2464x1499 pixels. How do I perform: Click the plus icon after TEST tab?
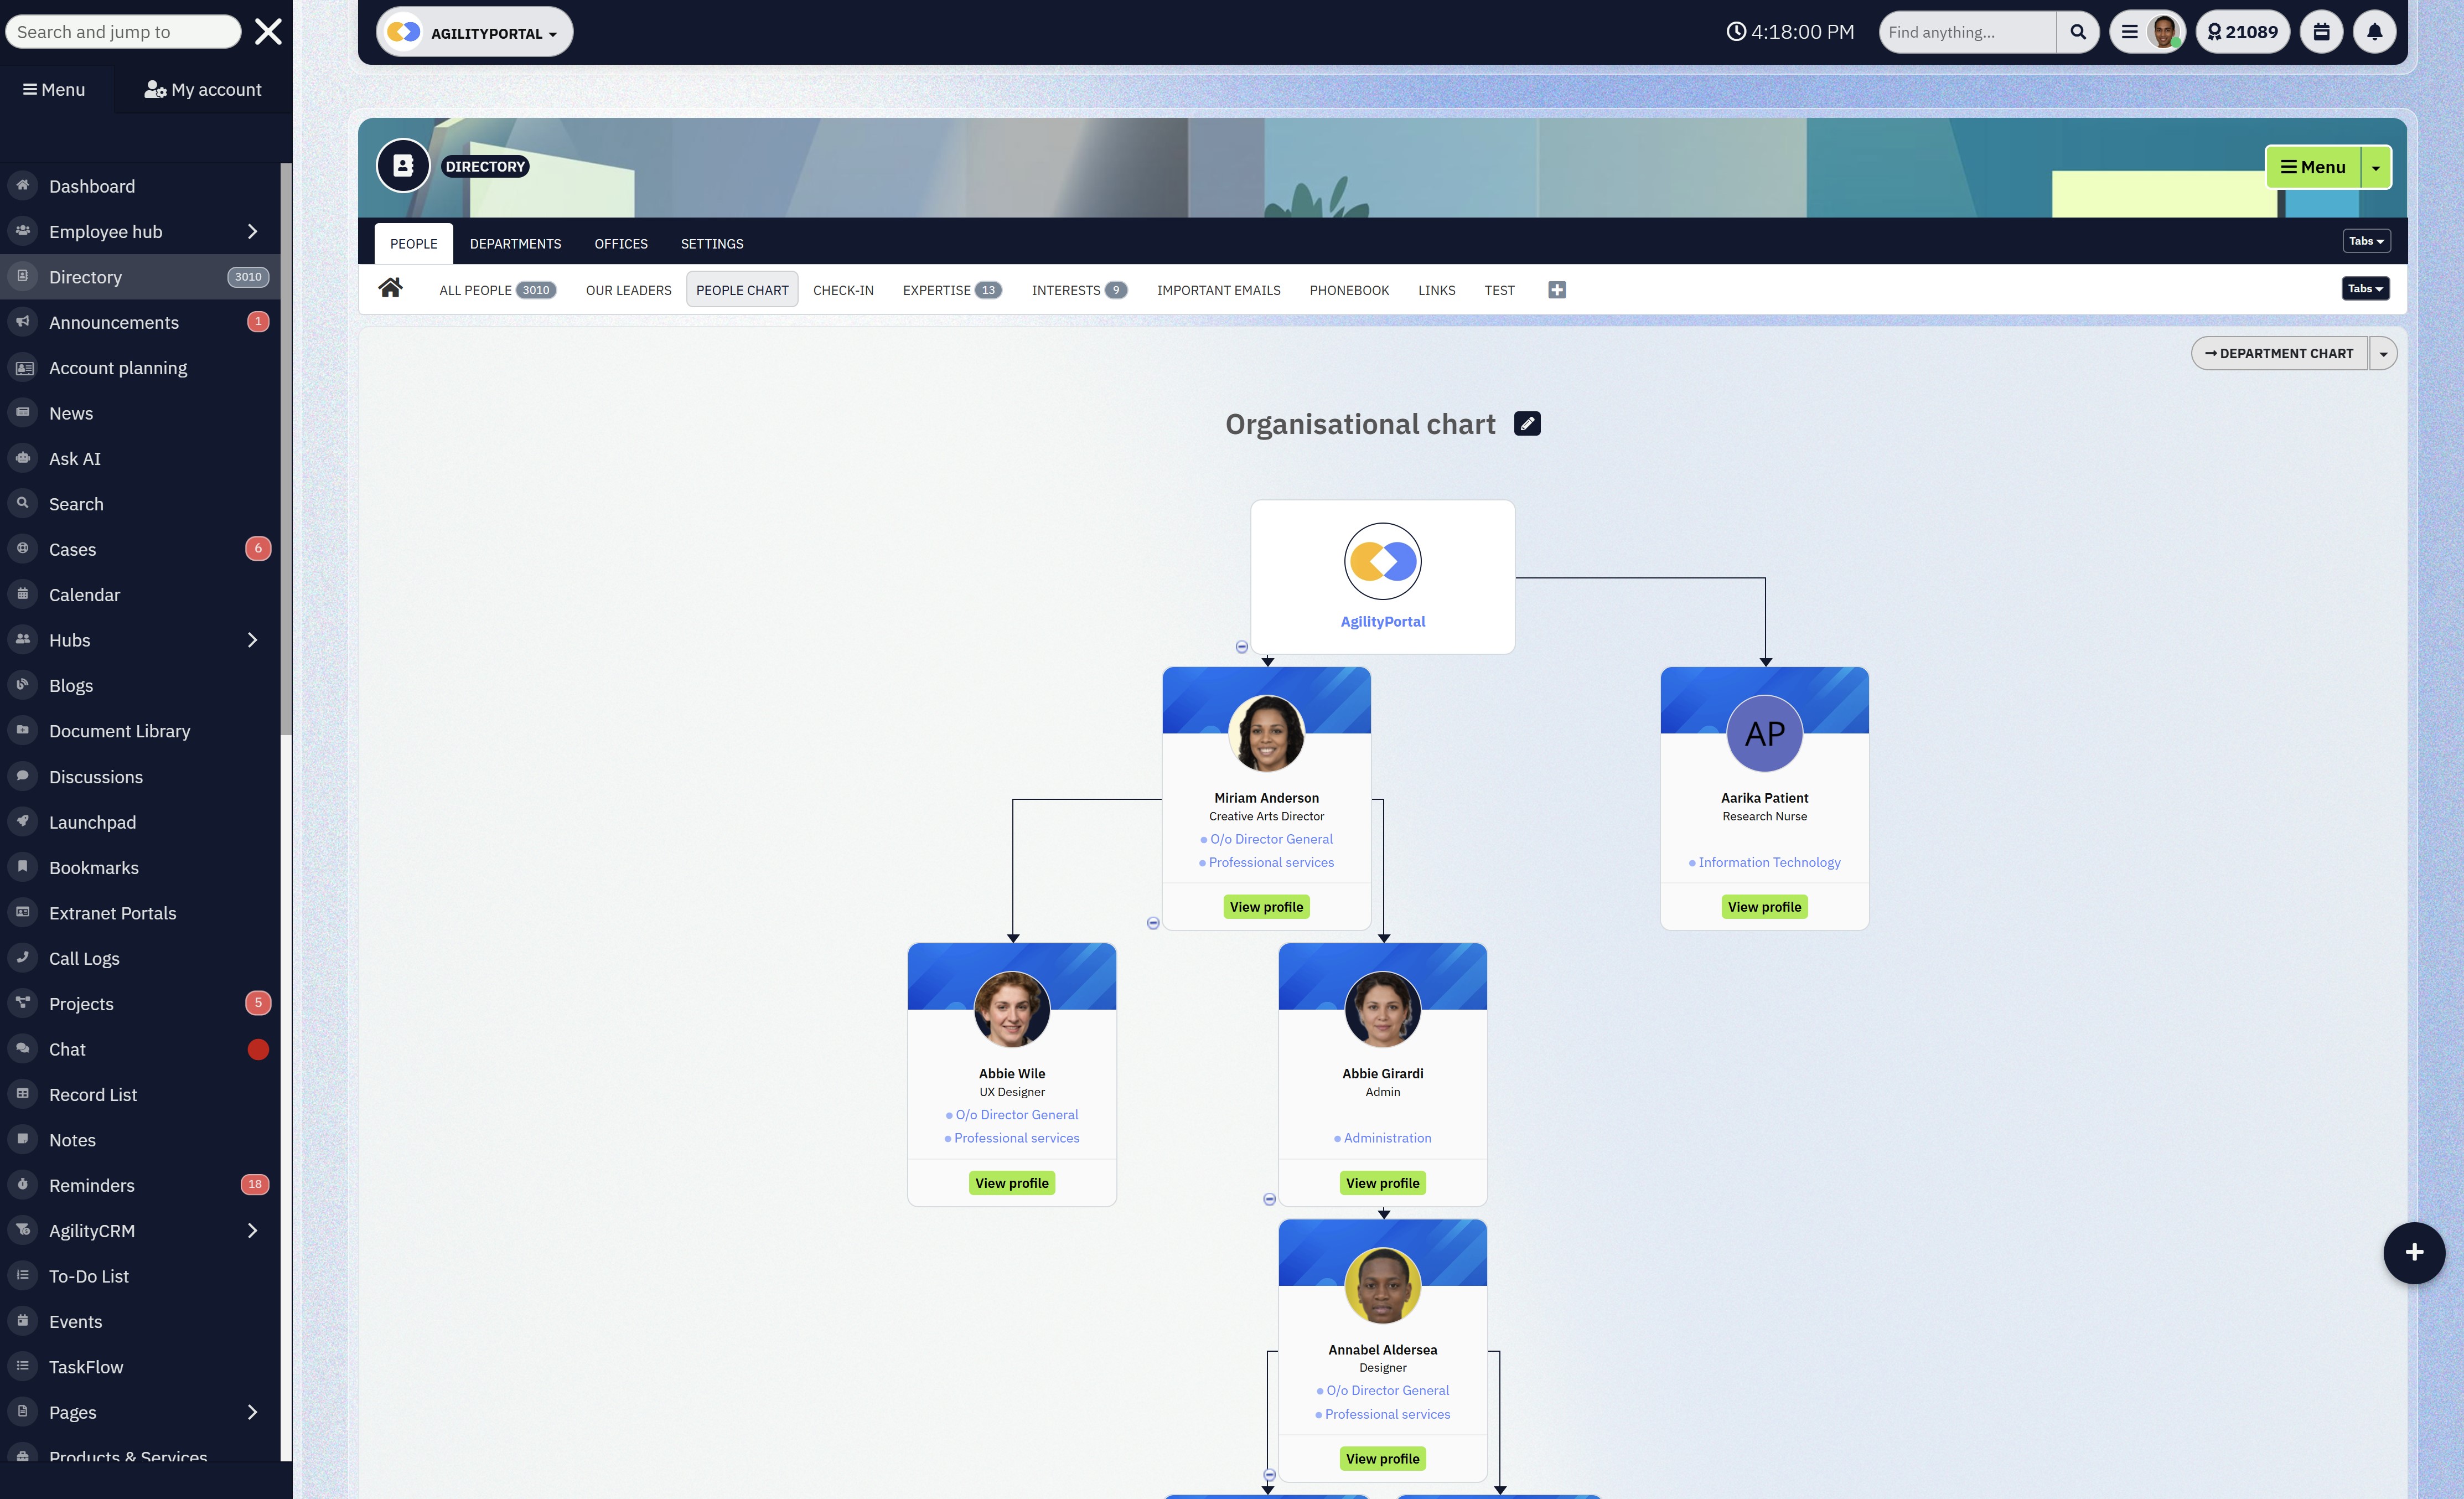tap(1557, 290)
